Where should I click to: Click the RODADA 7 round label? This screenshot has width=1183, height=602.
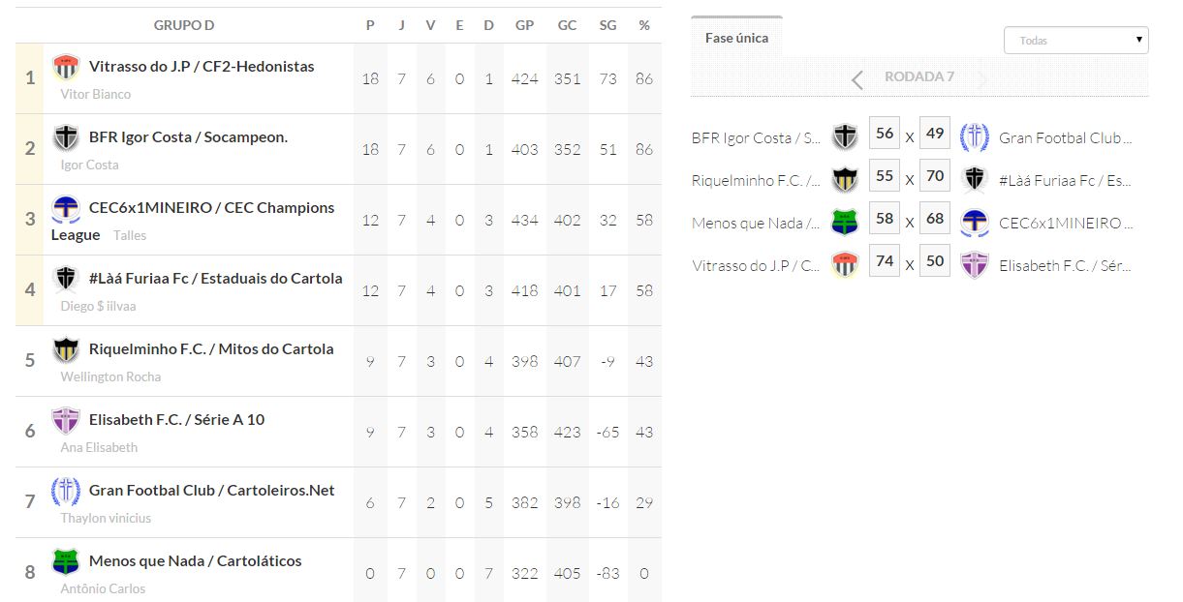919,76
